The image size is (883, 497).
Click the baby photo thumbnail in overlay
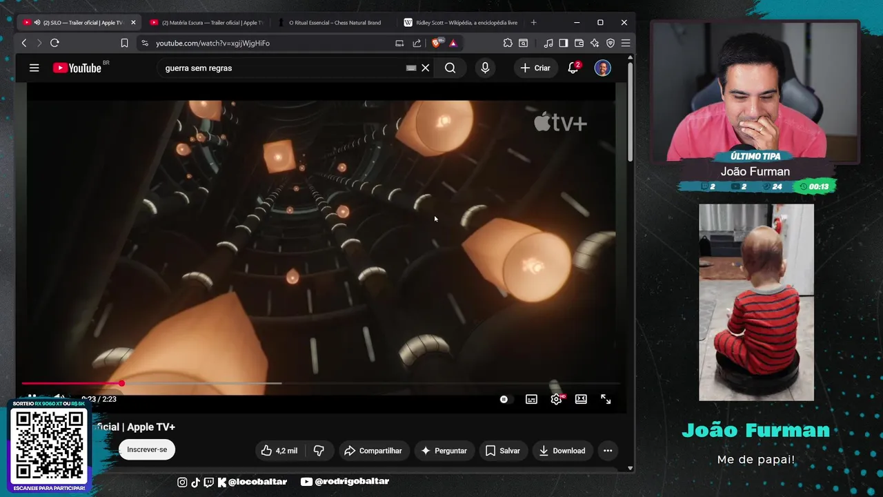tap(756, 302)
